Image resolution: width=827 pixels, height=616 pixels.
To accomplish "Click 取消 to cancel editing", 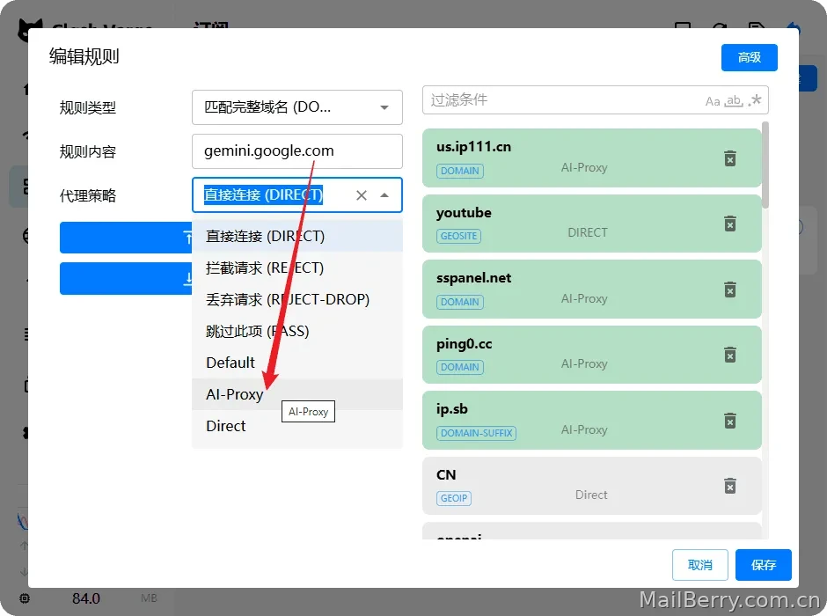I will click(700, 565).
